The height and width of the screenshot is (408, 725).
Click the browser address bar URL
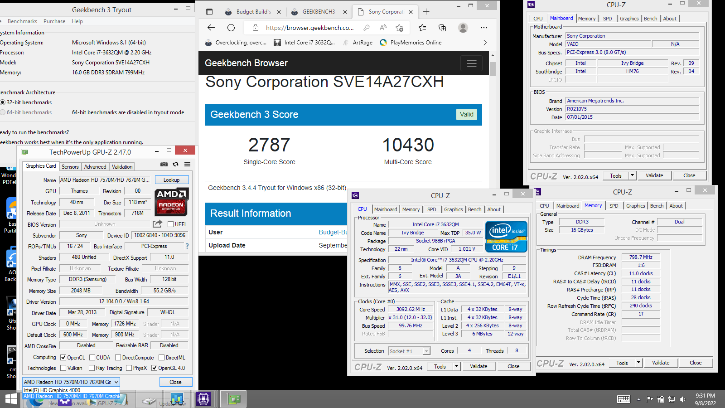pos(310,28)
